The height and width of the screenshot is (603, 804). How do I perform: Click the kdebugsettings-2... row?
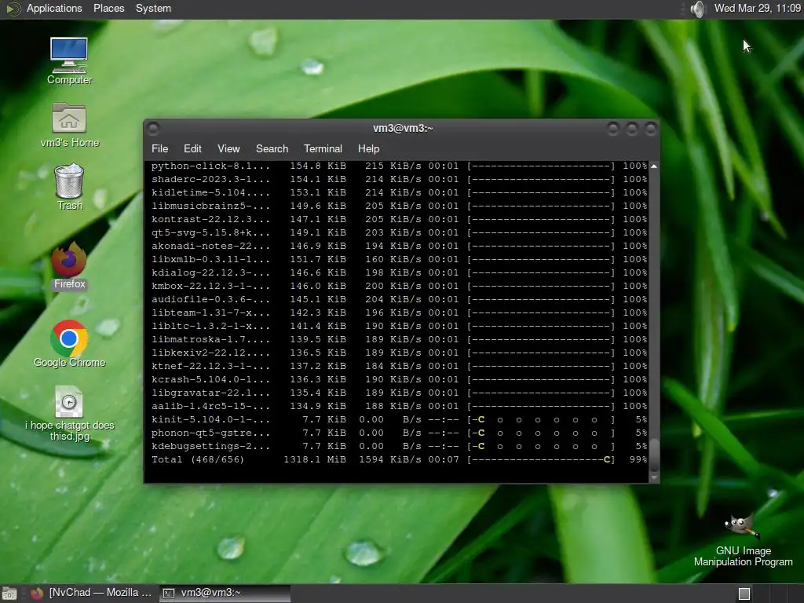tap(399, 446)
